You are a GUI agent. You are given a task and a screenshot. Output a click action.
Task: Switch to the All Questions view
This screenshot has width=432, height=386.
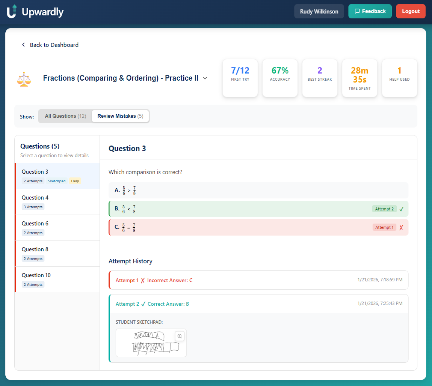point(65,116)
